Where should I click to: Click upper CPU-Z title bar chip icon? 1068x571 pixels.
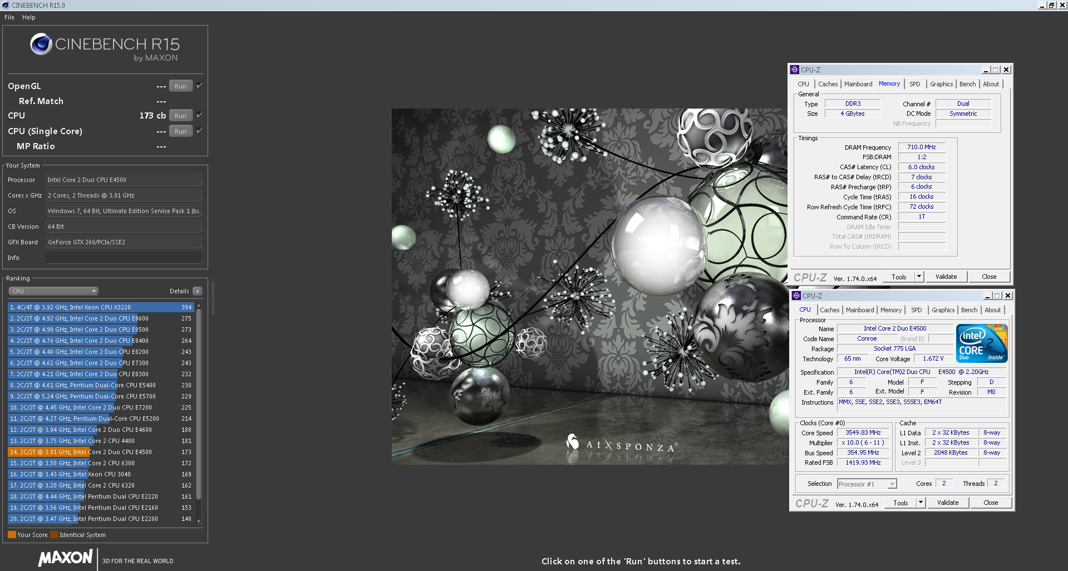pyautogui.click(x=795, y=70)
